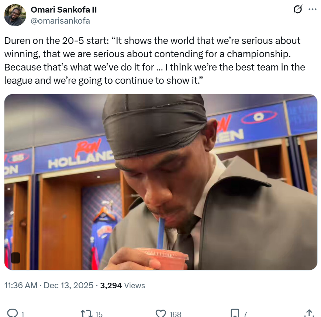321x317 pixels.
Task: Click the like count 168
Action: [x=175, y=314]
